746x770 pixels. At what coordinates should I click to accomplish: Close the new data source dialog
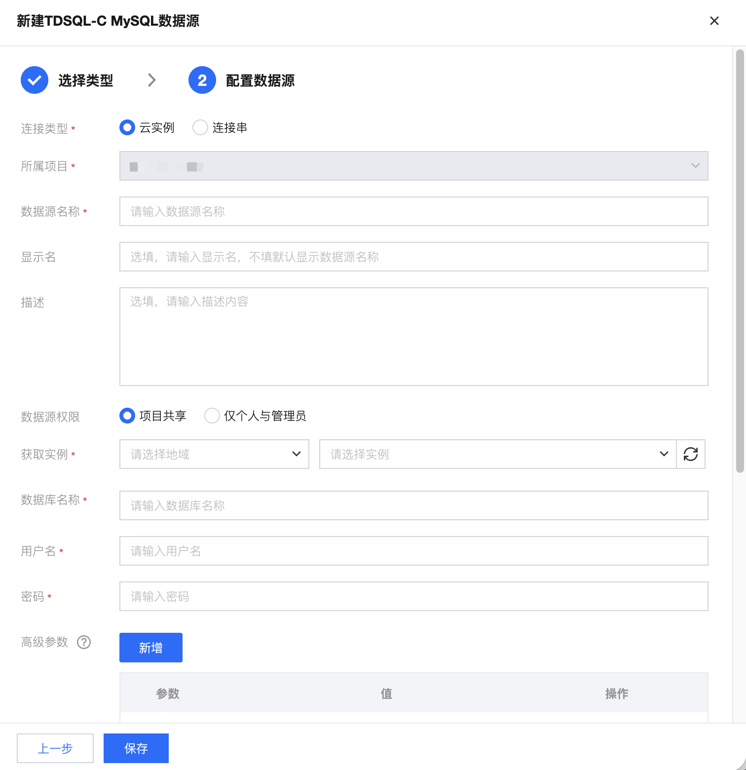click(x=714, y=21)
